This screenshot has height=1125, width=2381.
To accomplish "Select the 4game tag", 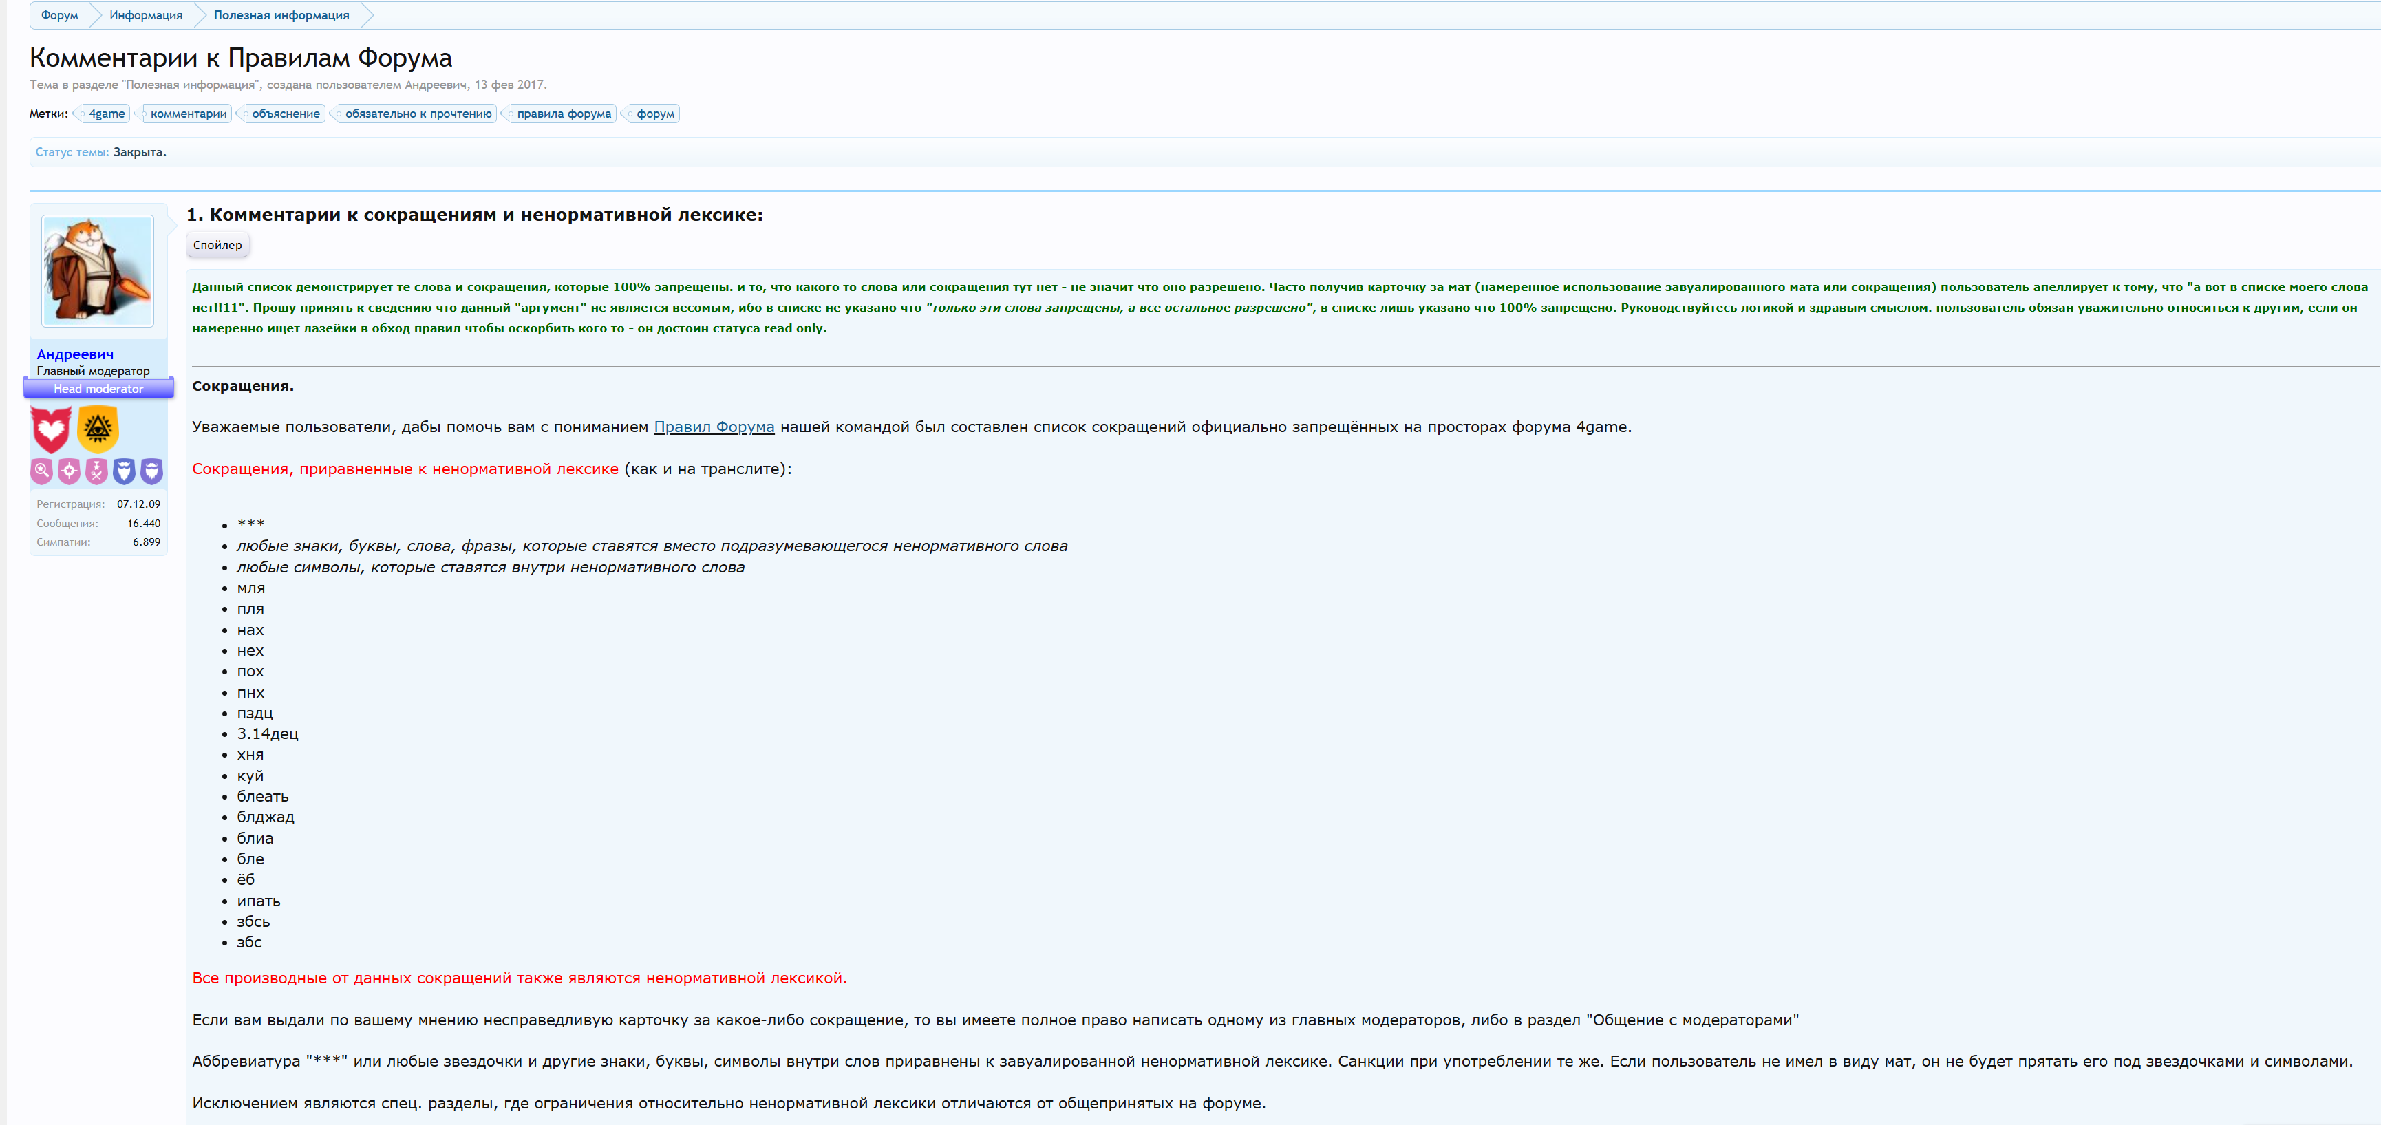I will [x=105, y=114].
